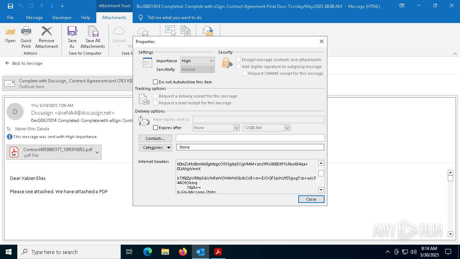This screenshot has width=460, height=259.
Task: Show hidden tray icons chevron
Action: pos(387,252)
